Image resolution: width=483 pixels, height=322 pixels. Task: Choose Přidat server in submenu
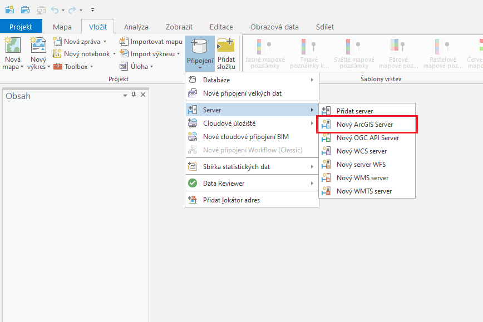(x=367, y=111)
